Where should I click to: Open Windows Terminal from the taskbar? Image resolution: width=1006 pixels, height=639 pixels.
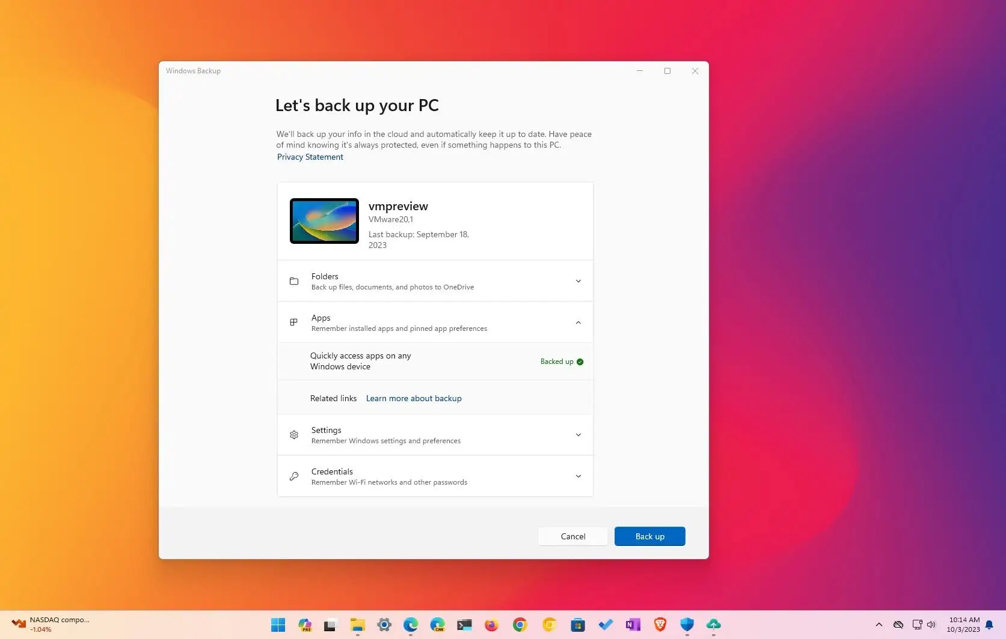pos(464,625)
